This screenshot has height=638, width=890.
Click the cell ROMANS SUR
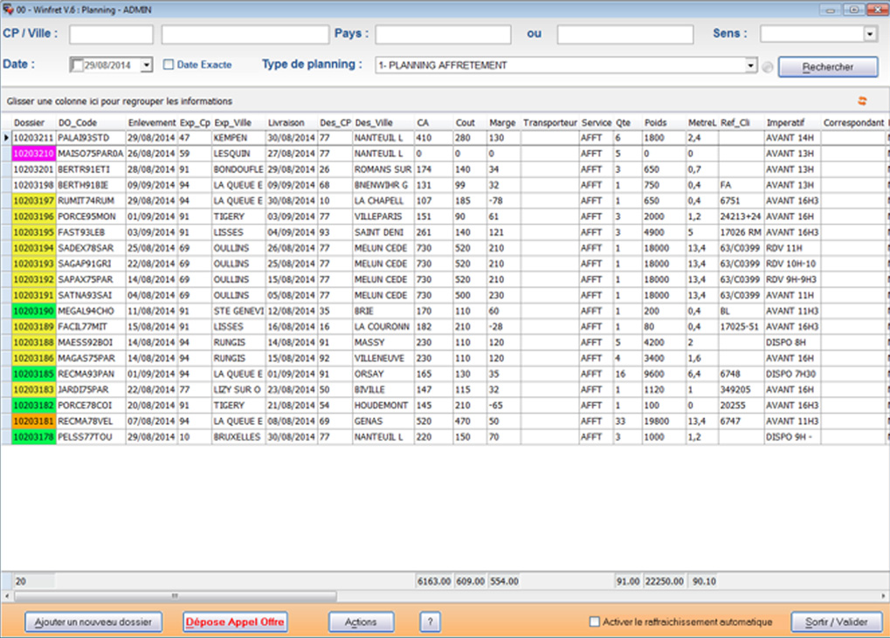pyautogui.click(x=383, y=169)
